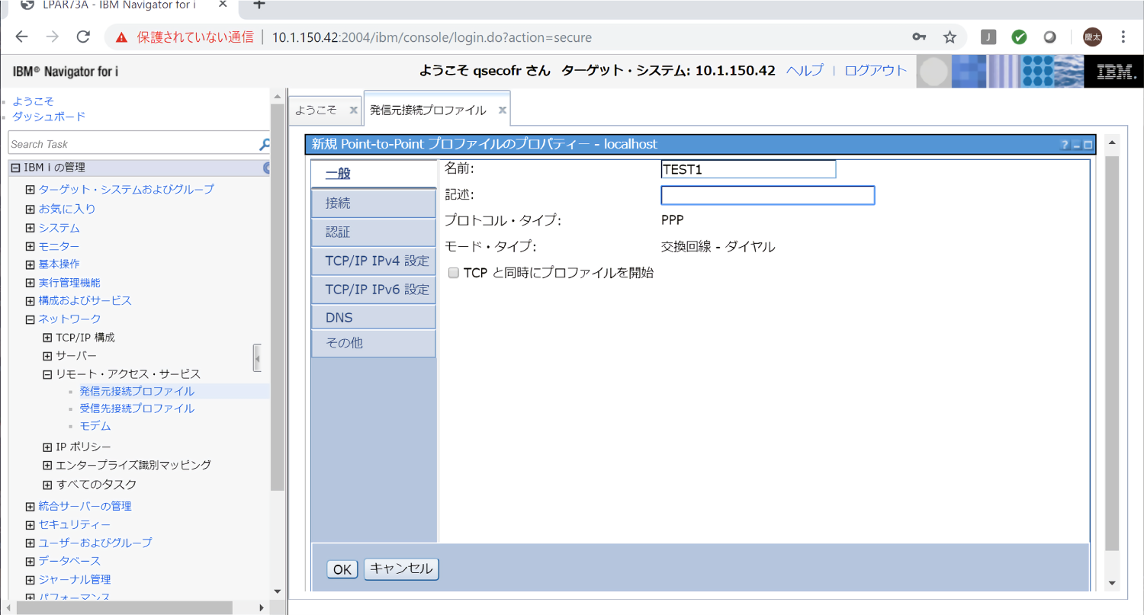
Task: Click the insecure connection warning icon
Action: [121, 37]
